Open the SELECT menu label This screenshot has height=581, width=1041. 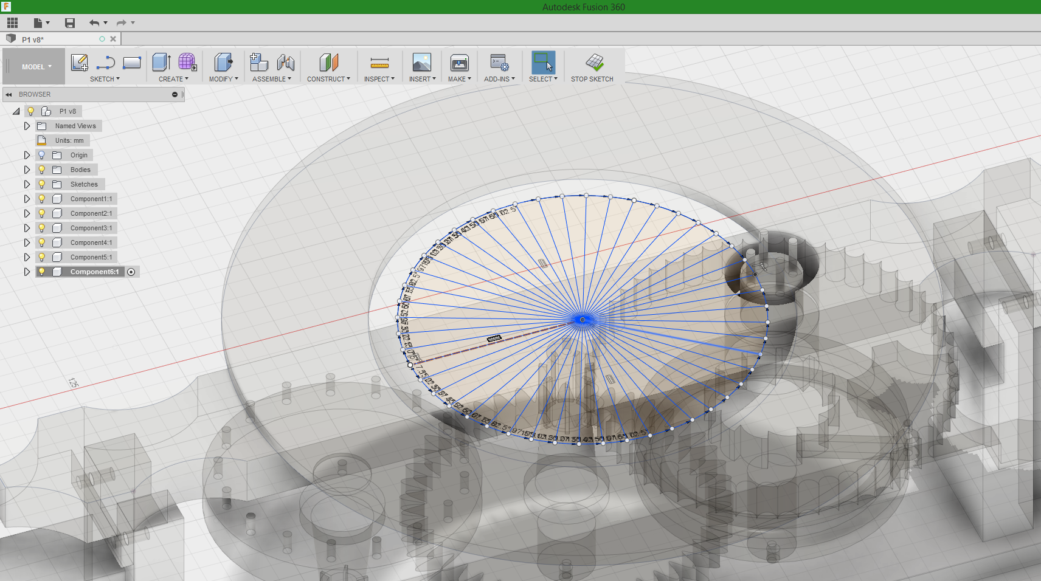[x=543, y=79]
